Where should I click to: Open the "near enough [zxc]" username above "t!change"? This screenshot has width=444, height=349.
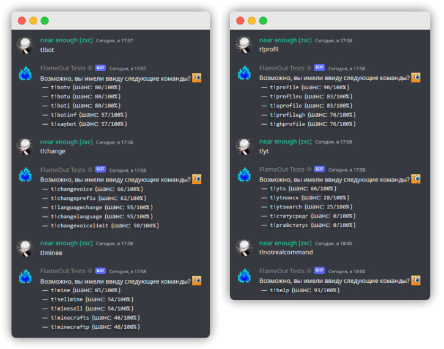(x=66, y=142)
